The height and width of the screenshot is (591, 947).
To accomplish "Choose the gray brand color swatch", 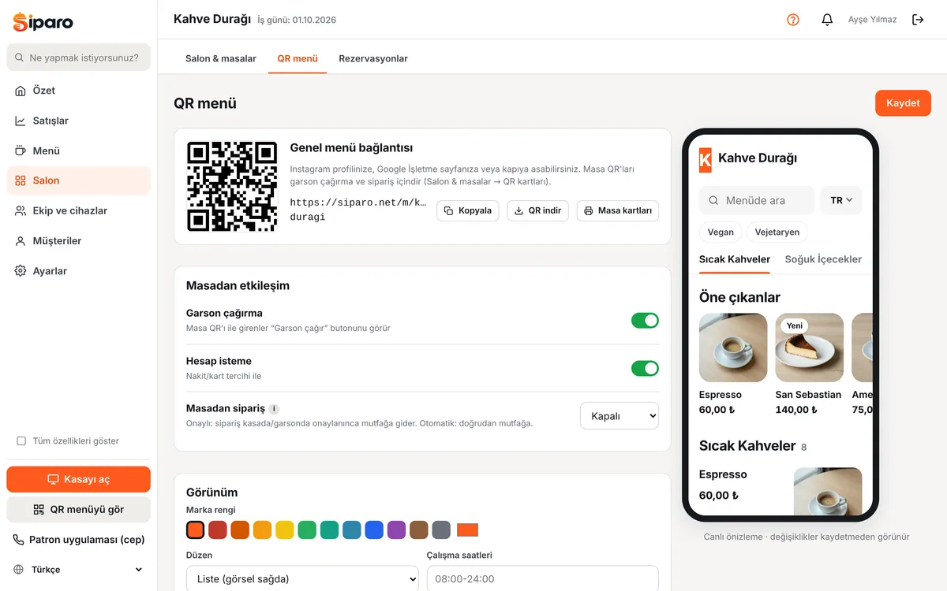I will click(441, 530).
